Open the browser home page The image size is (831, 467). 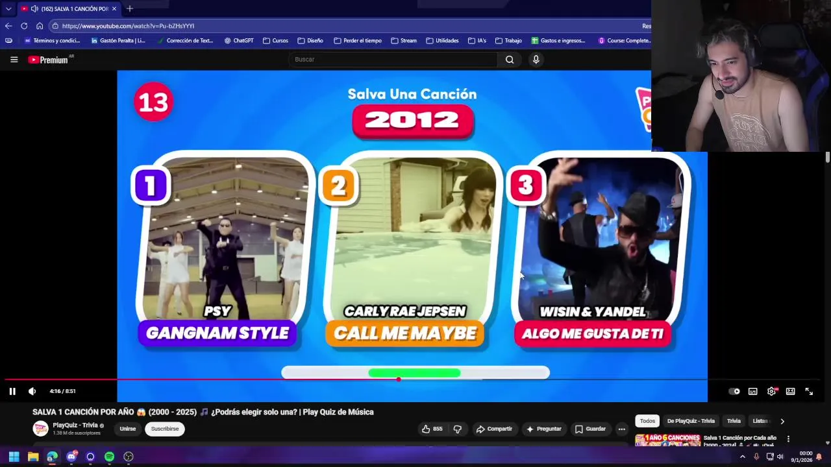(40, 26)
